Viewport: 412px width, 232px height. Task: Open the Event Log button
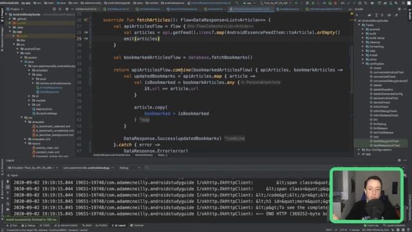point(371,226)
